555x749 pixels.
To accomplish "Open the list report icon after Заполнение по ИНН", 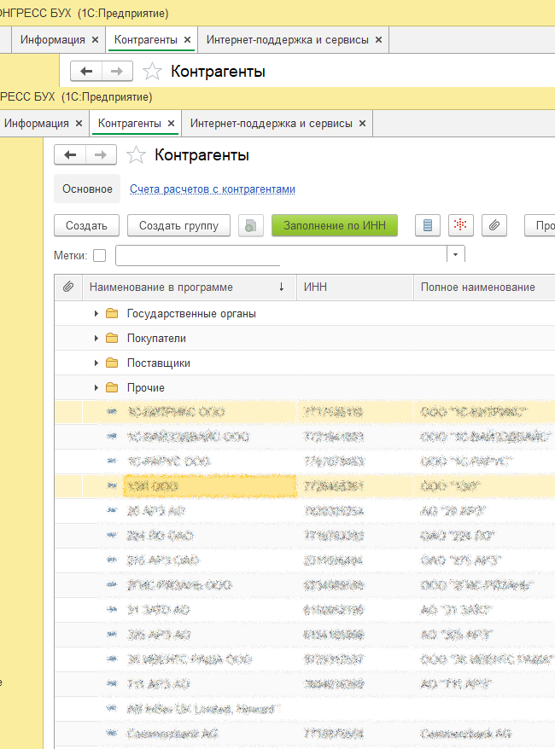I will click(x=428, y=225).
